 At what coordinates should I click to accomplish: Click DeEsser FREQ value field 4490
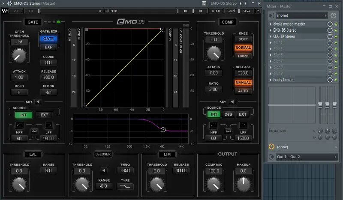(x=125, y=170)
